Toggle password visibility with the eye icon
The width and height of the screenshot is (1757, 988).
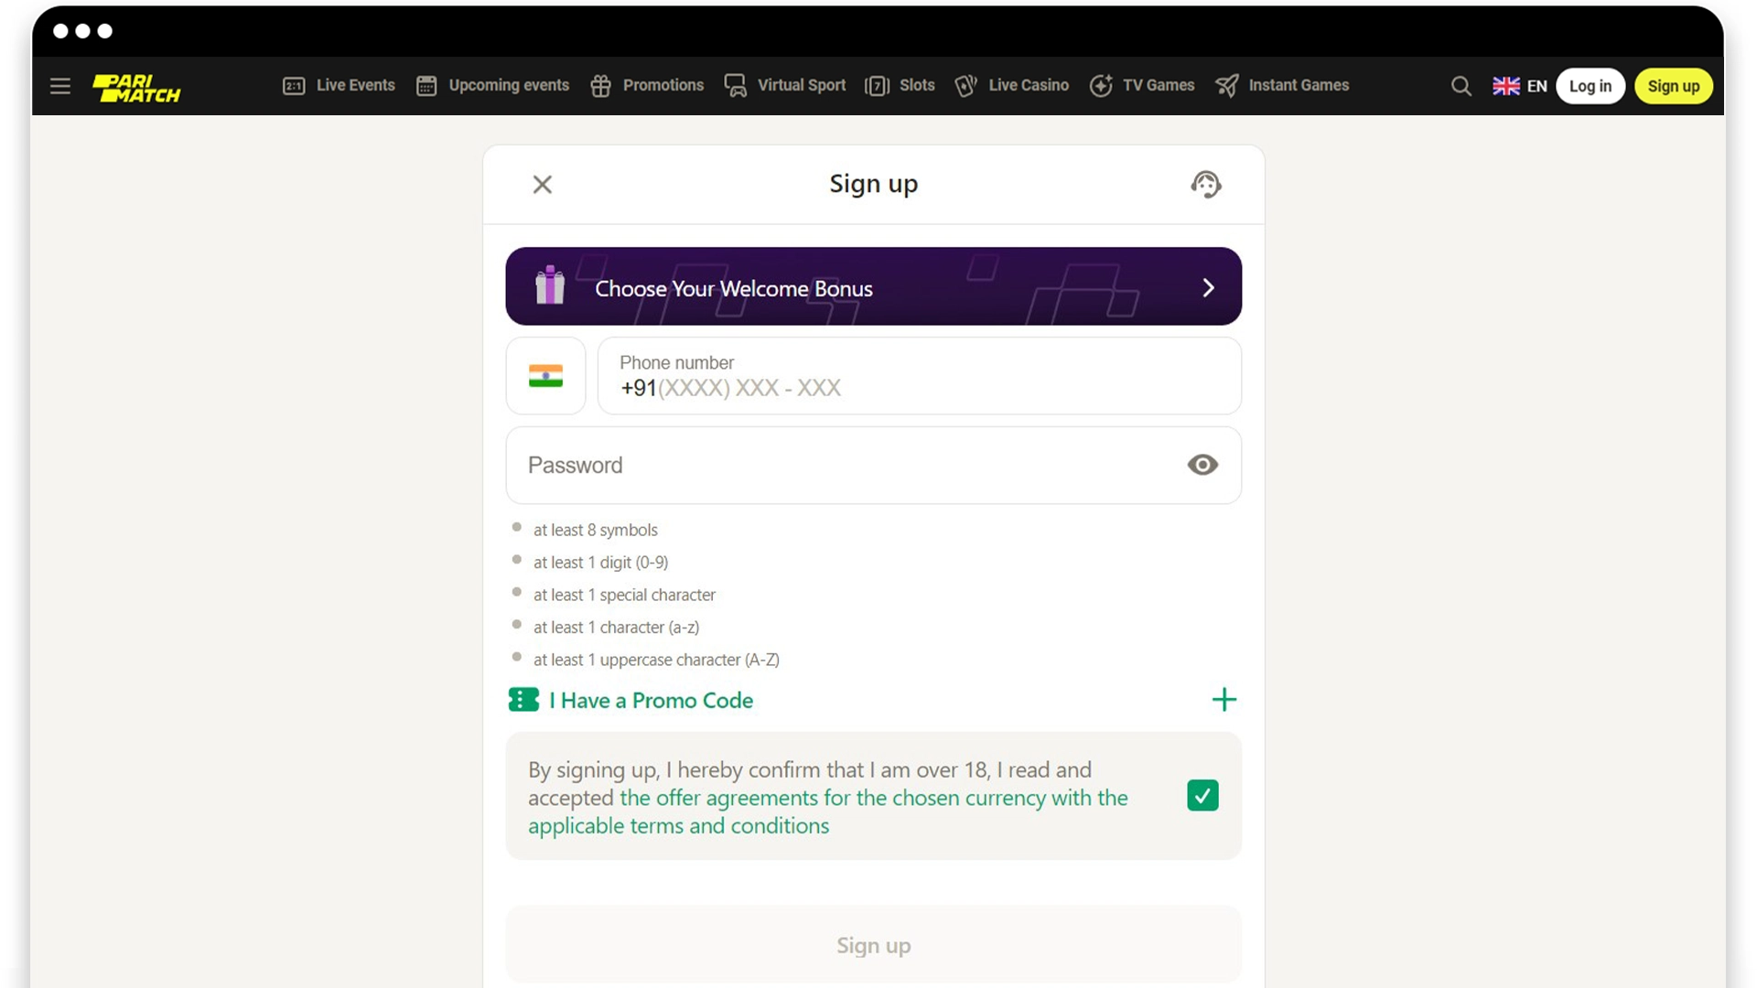(x=1202, y=465)
